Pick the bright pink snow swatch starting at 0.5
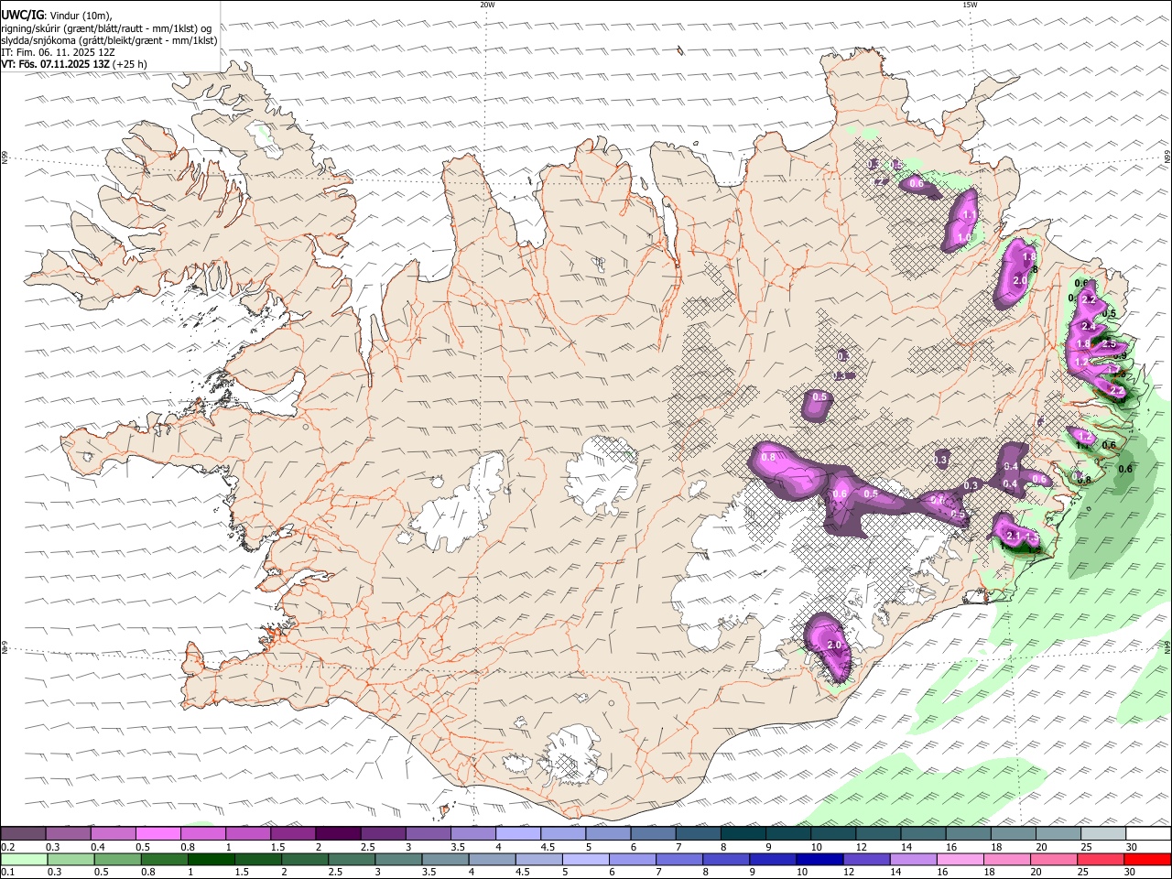The image size is (1172, 879). click(157, 834)
